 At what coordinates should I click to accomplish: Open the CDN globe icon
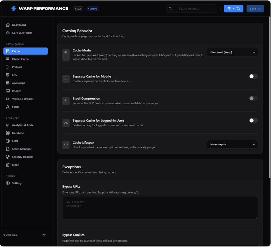8,141
